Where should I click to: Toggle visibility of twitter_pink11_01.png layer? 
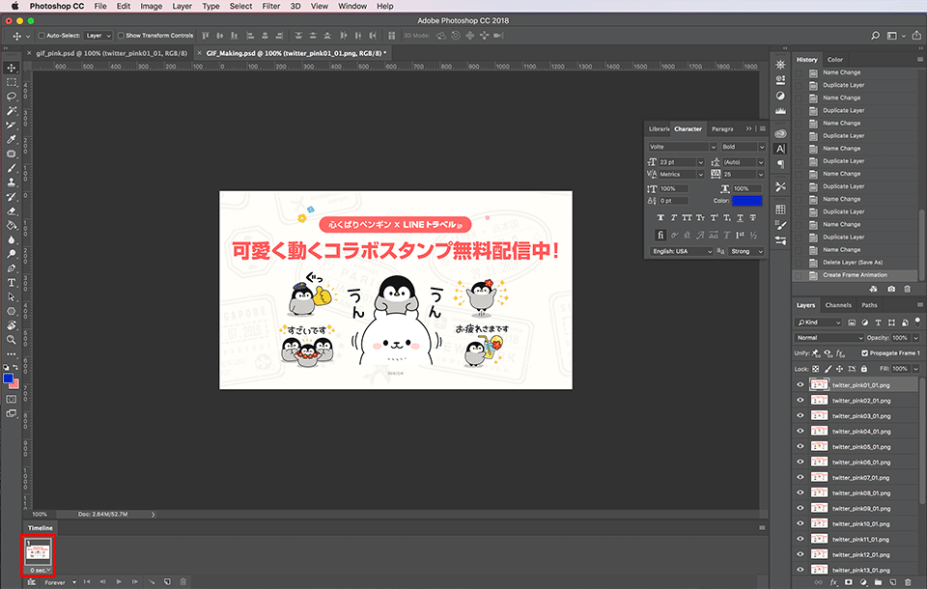coord(801,539)
